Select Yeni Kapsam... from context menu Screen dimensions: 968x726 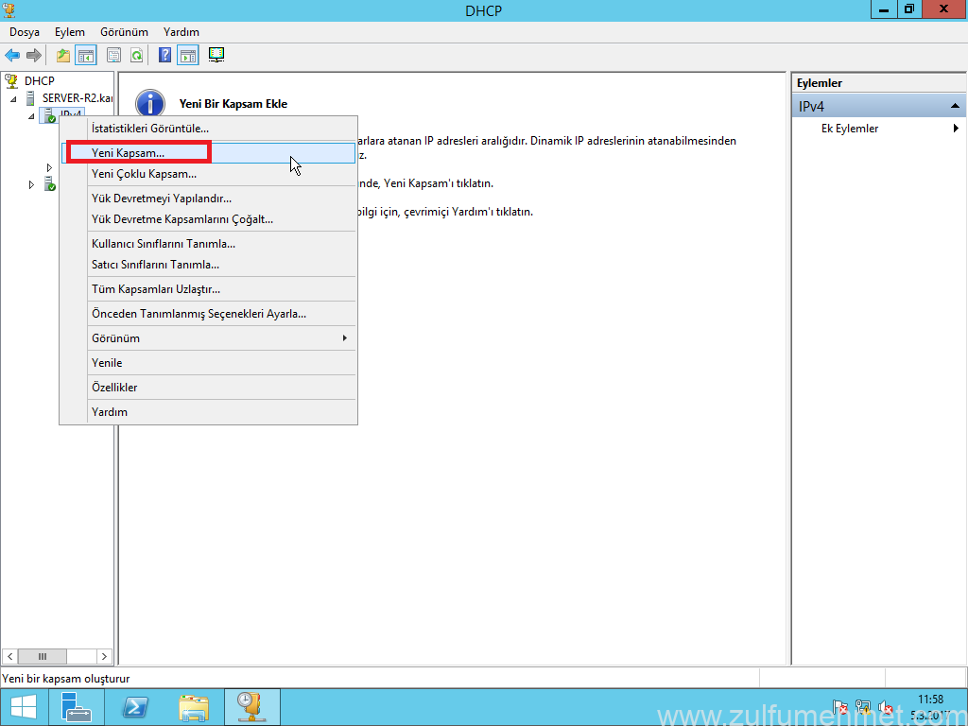(x=128, y=152)
